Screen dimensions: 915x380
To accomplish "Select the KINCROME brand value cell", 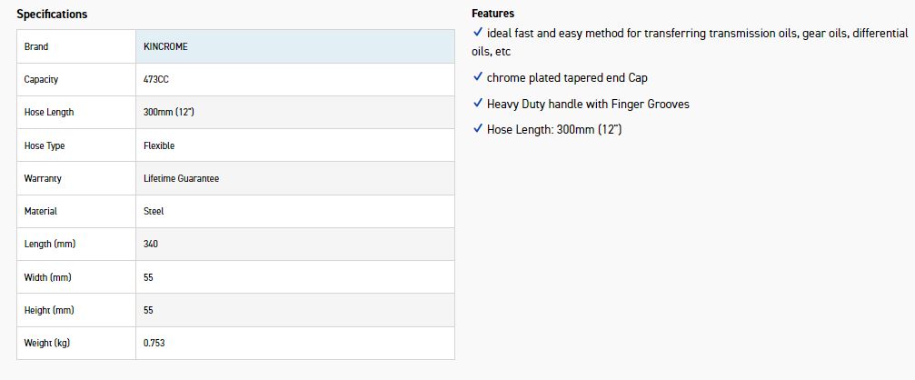I will (x=166, y=46).
